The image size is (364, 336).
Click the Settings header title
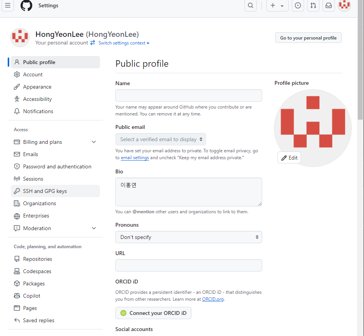(48, 5)
